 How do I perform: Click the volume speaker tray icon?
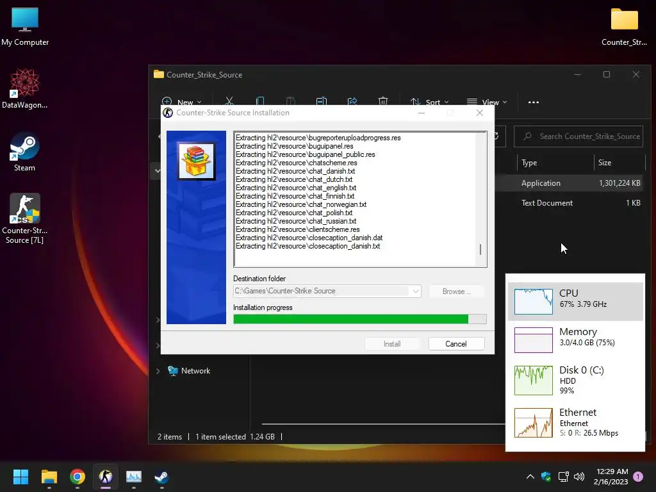tap(579, 477)
